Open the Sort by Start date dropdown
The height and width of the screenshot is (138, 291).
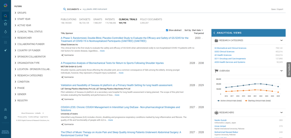198,30
